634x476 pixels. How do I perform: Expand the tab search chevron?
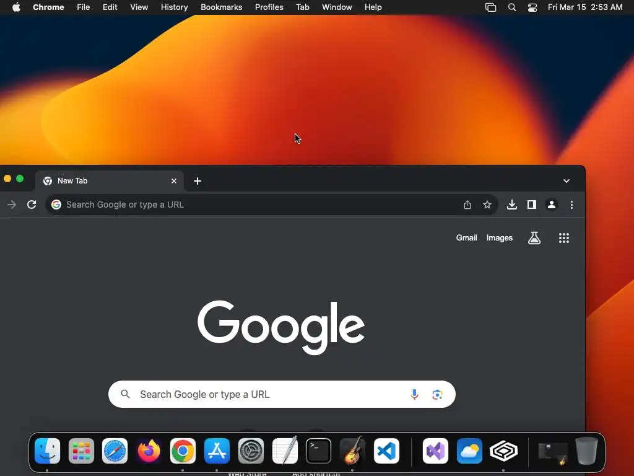pyautogui.click(x=567, y=181)
